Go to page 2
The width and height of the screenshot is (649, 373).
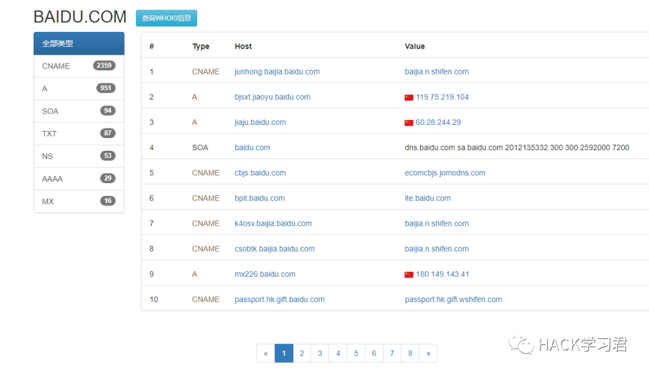pyautogui.click(x=302, y=353)
